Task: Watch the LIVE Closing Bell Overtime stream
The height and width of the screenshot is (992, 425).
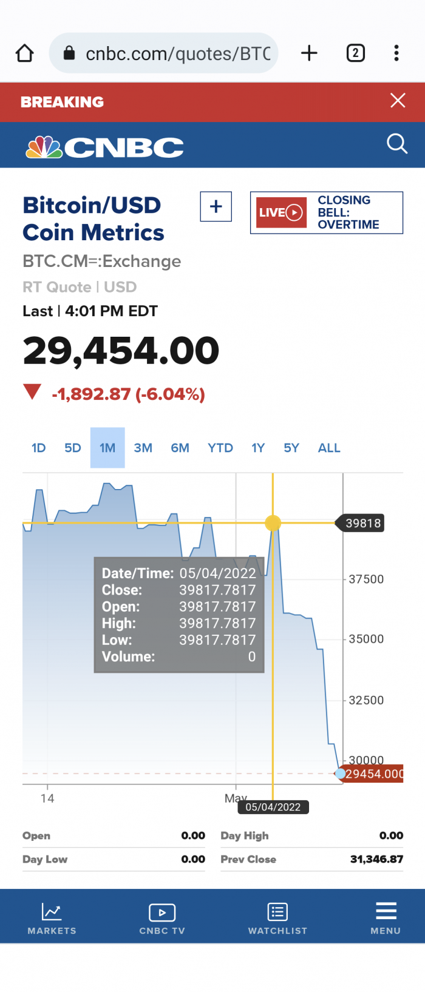Action: click(x=327, y=212)
